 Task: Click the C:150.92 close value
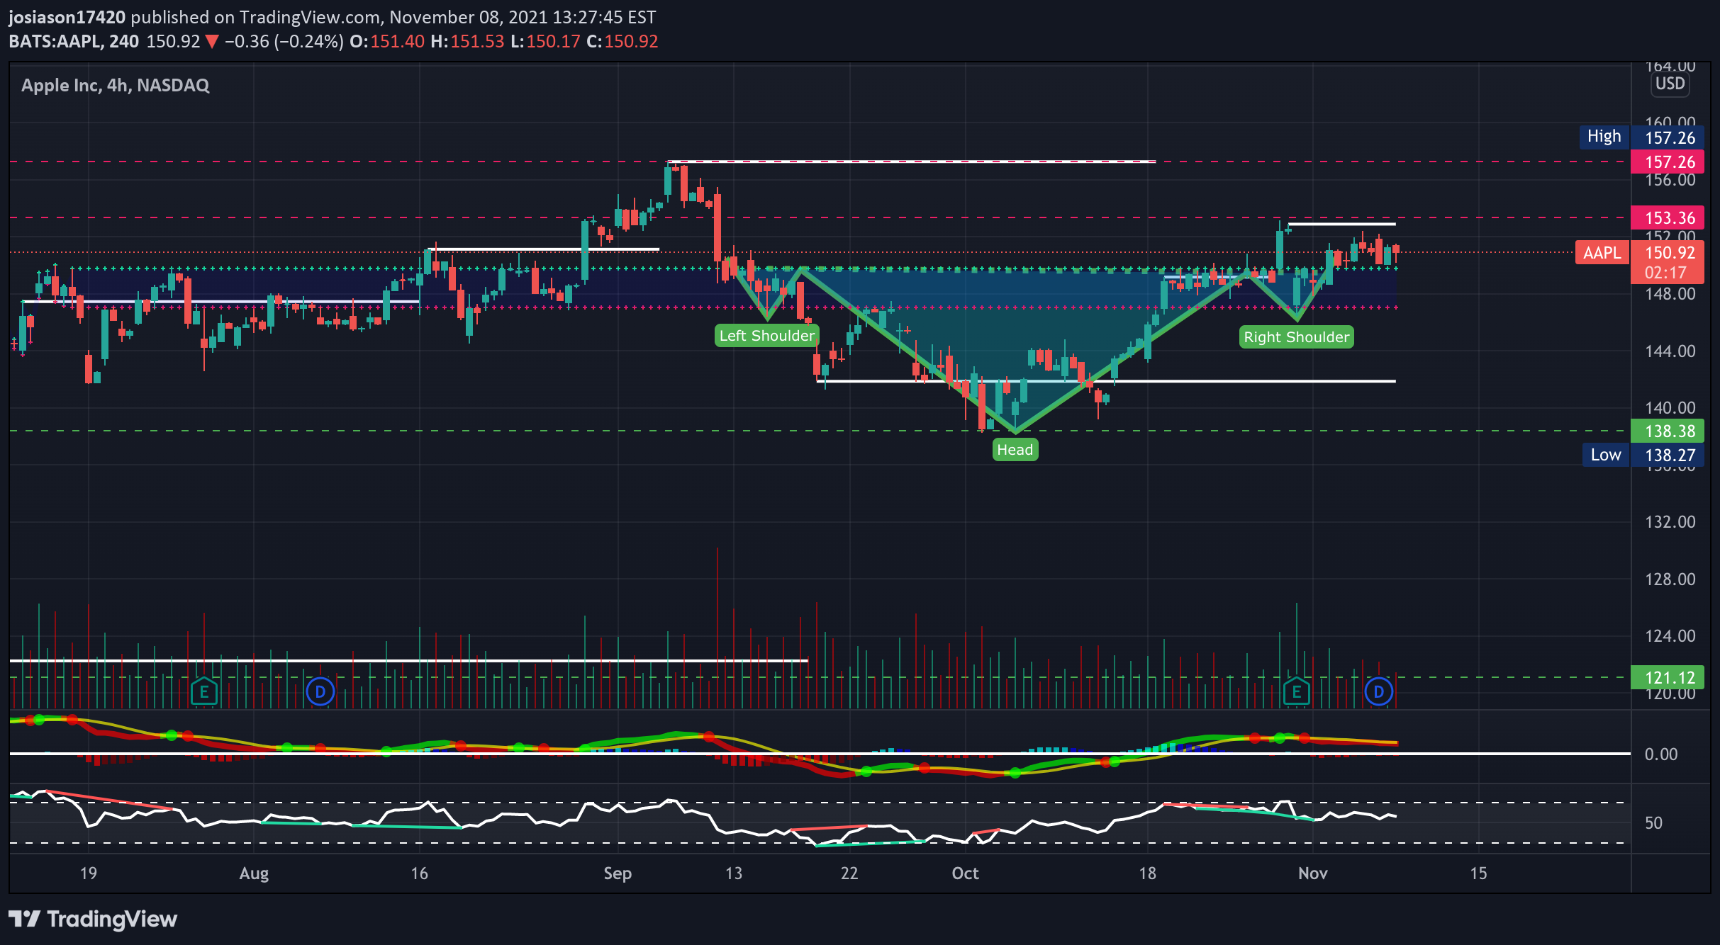click(622, 42)
